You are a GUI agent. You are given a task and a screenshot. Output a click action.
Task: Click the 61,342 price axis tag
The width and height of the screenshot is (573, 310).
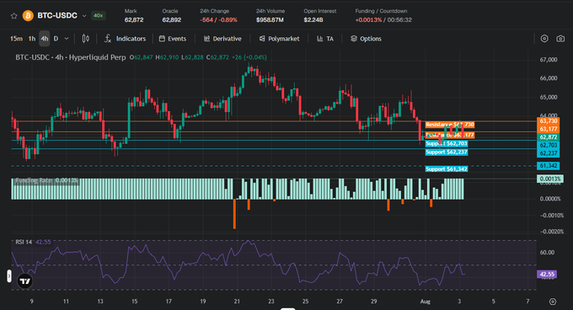point(548,166)
